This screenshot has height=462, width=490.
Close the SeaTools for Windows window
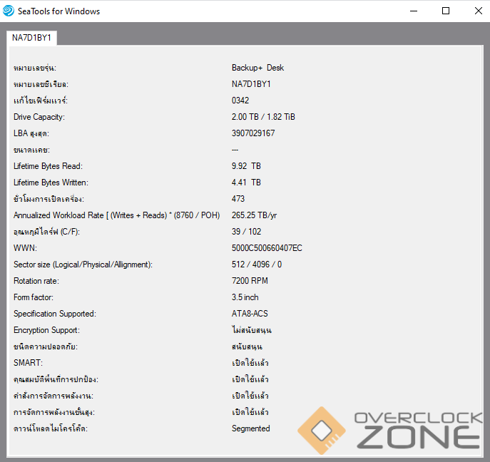[x=478, y=11]
